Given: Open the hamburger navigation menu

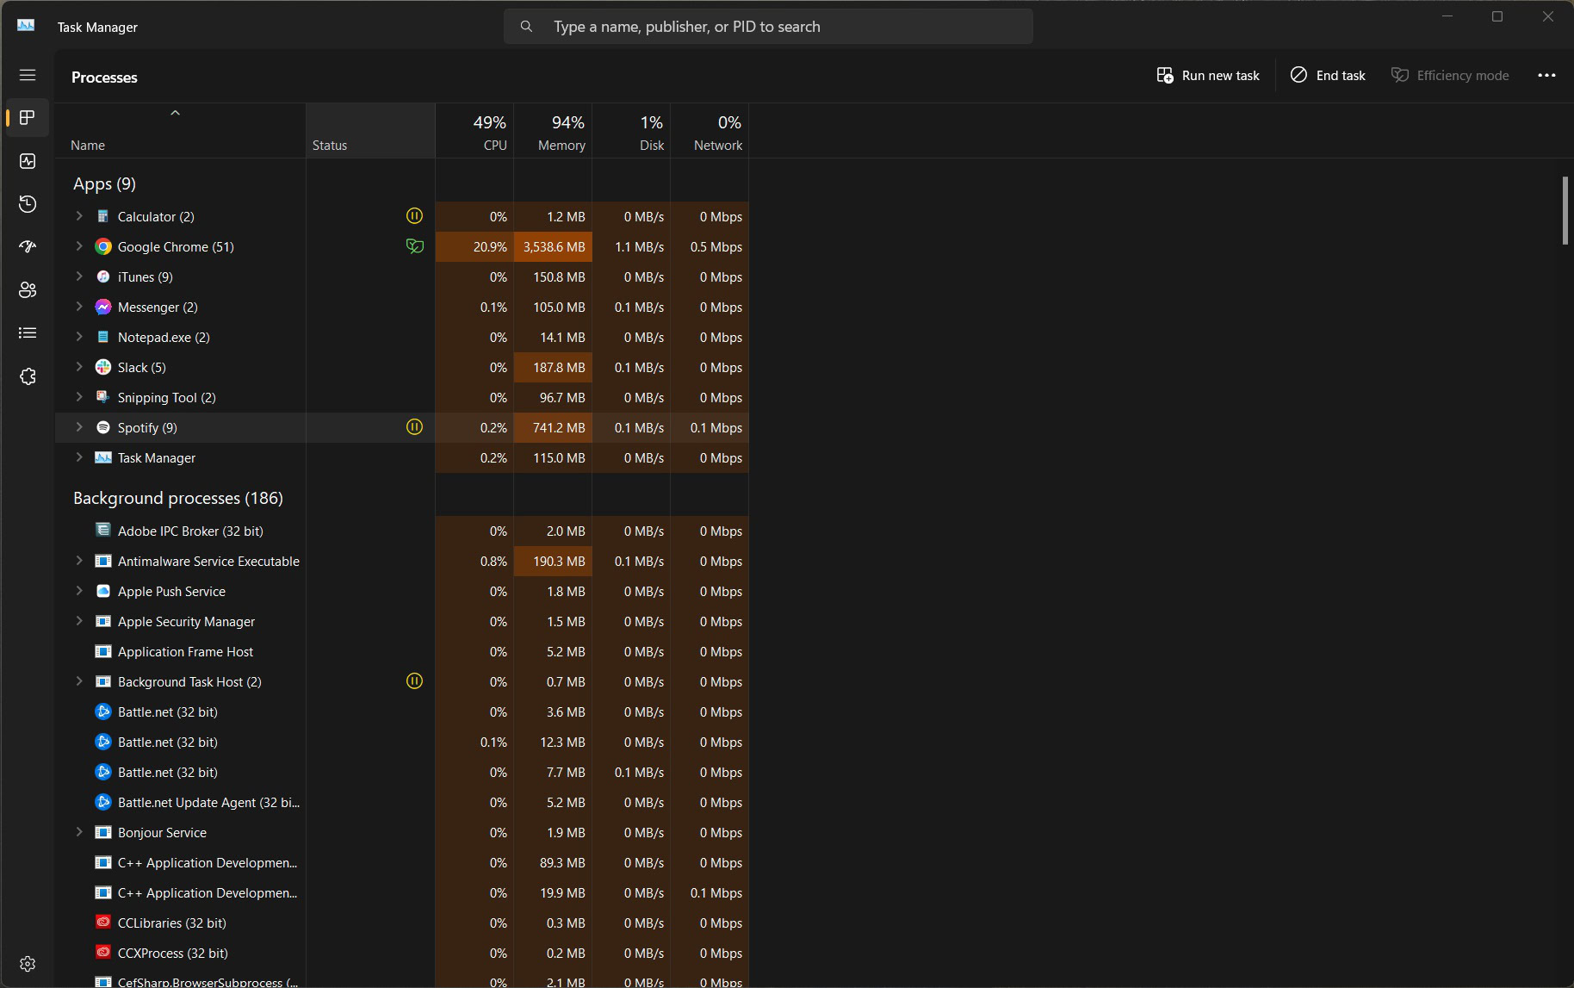Looking at the screenshot, I should (x=28, y=75).
